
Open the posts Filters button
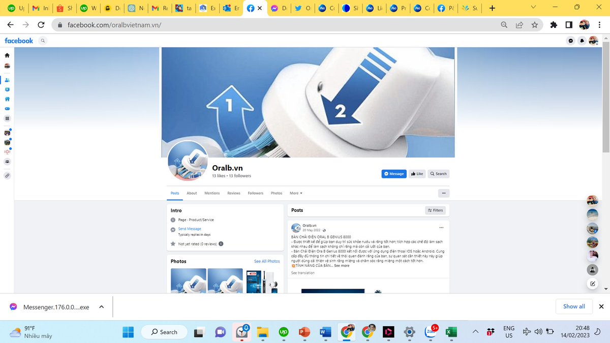click(x=435, y=210)
